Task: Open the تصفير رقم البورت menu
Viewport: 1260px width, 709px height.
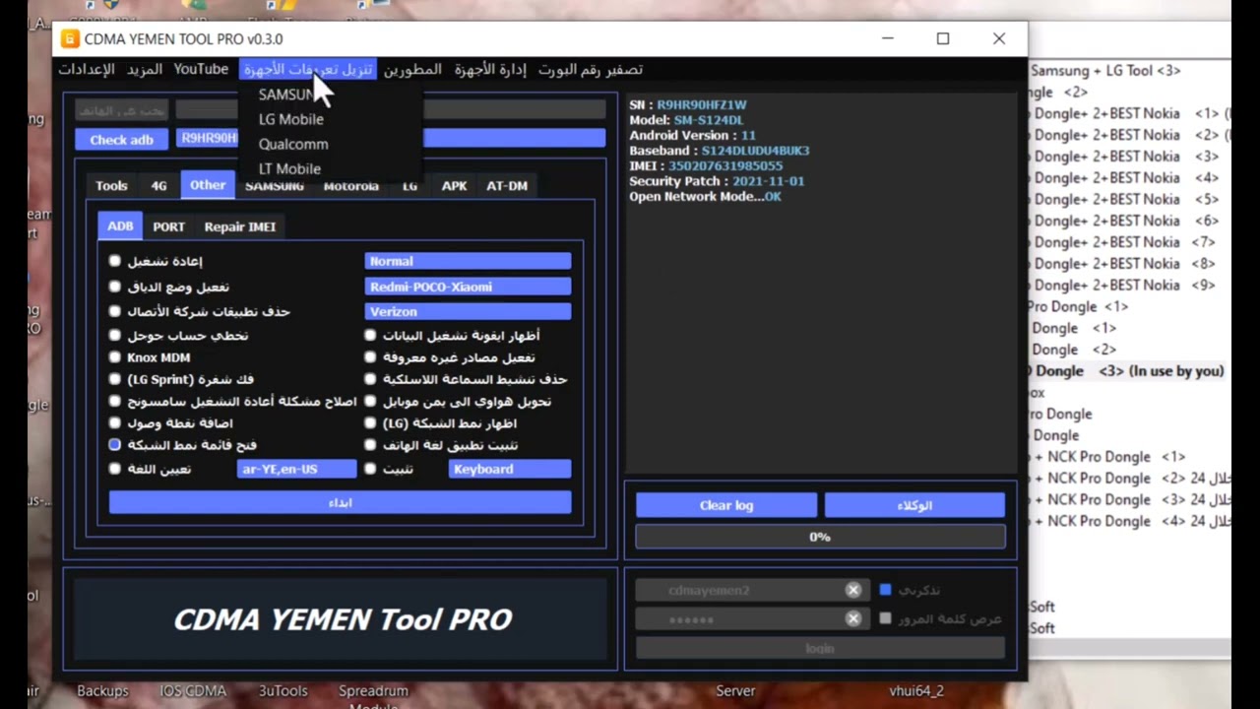Action: point(591,69)
